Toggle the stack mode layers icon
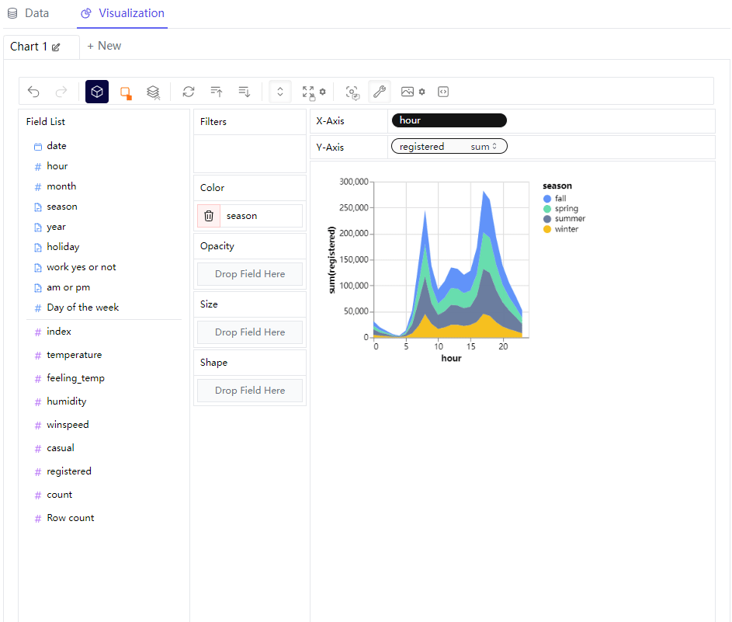Screen dimensions: 732x622 (x=153, y=92)
